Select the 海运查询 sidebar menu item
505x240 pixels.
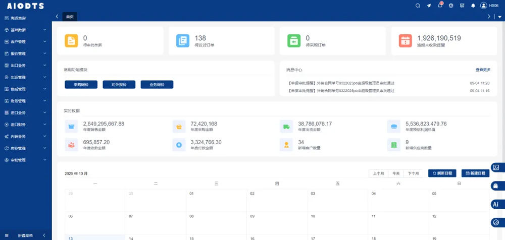point(20,18)
